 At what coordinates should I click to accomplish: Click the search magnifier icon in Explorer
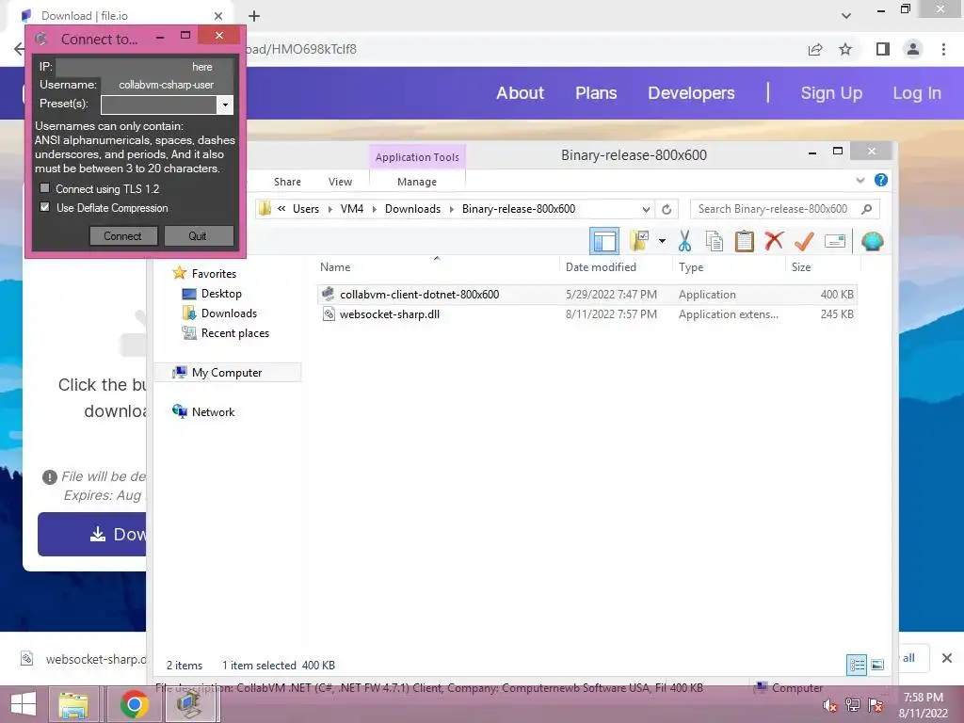click(x=866, y=209)
